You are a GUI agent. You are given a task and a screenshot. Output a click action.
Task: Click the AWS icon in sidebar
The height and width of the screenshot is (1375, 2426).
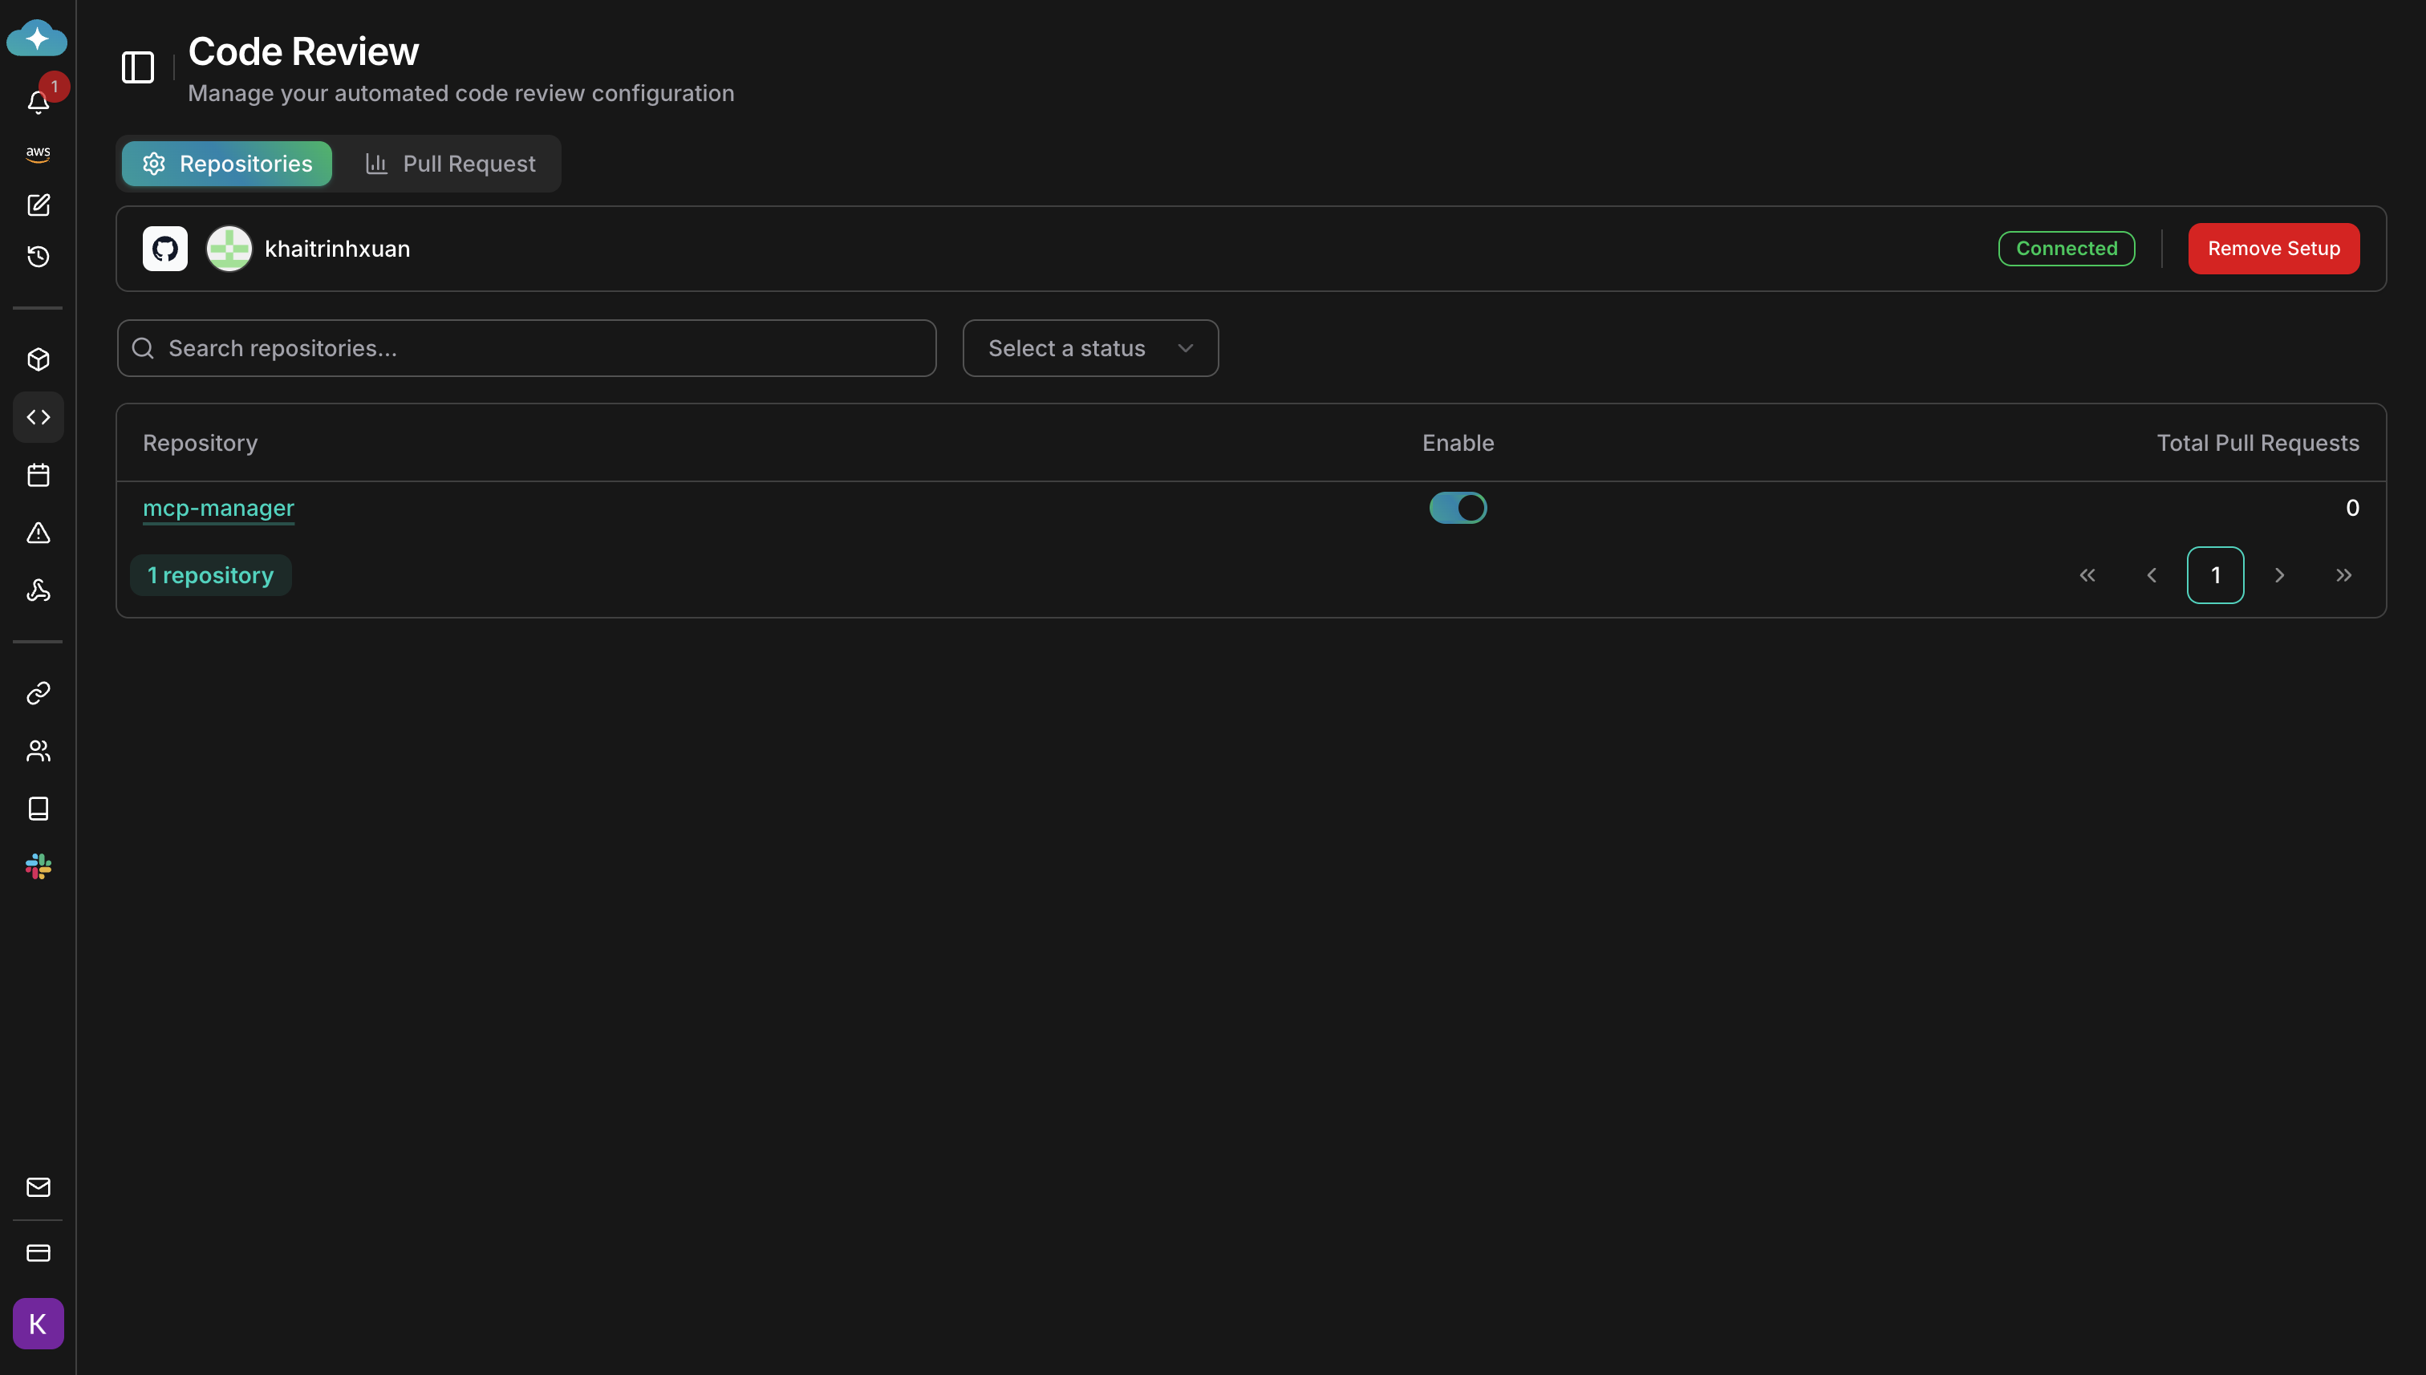[38, 153]
